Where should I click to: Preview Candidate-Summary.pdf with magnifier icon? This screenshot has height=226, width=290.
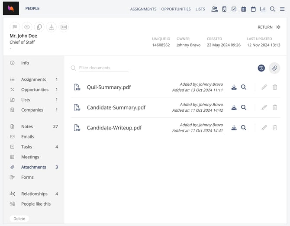(x=244, y=107)
